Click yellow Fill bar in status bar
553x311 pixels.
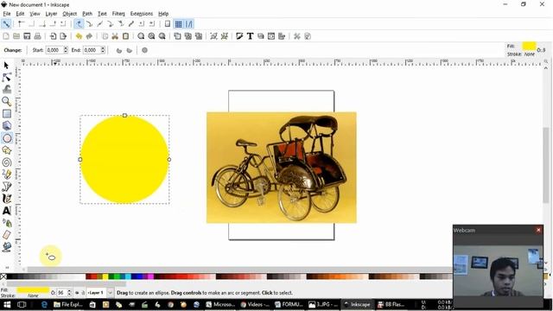(33, 290)
